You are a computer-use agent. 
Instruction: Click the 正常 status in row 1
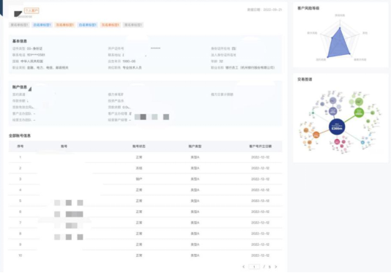click(139, 157)
